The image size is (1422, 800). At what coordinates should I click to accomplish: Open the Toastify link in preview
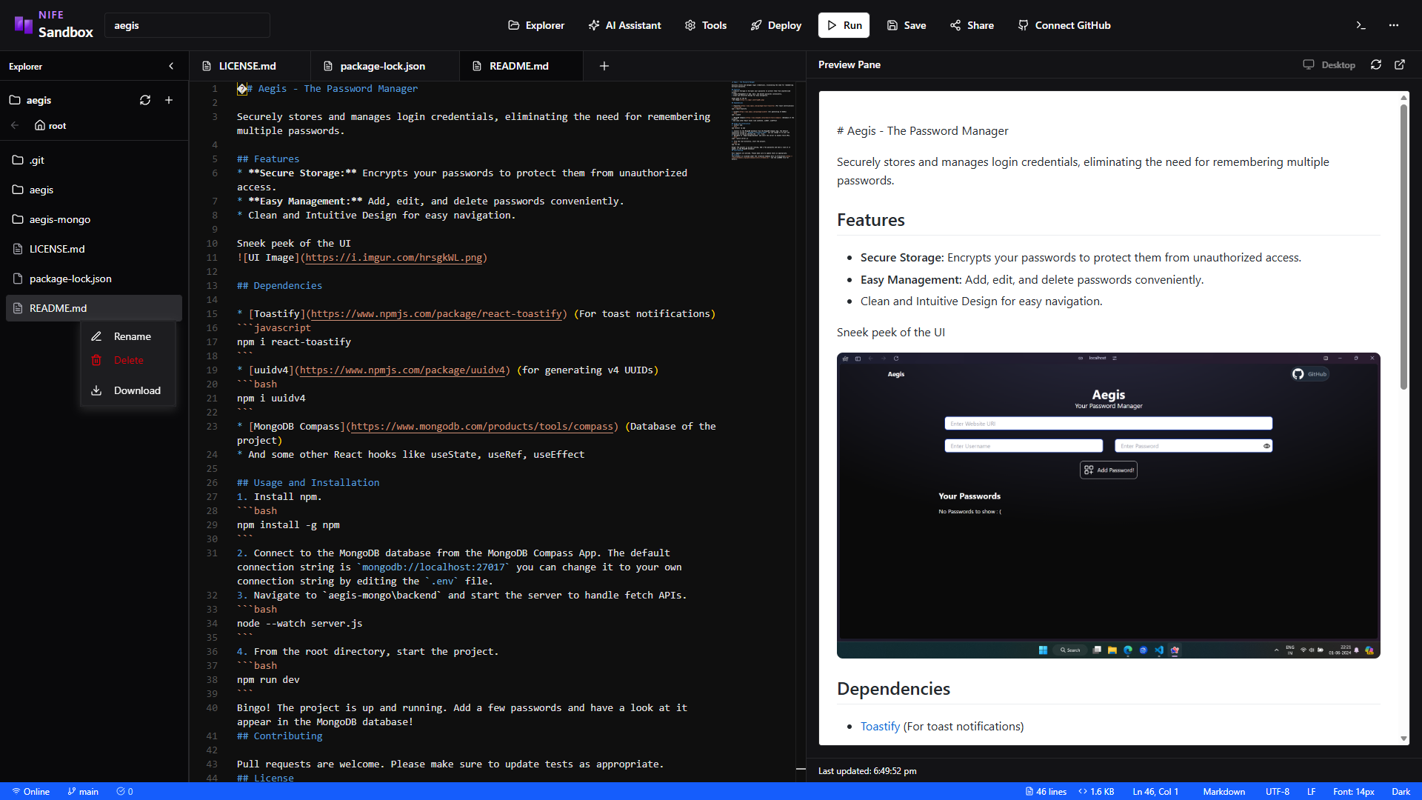pos(880,726)
